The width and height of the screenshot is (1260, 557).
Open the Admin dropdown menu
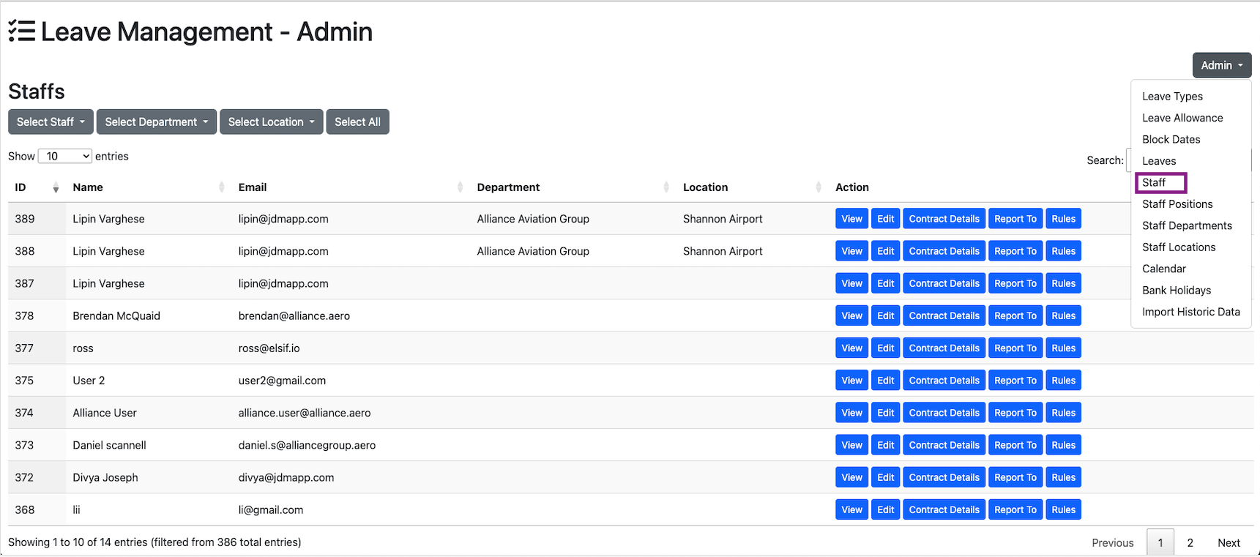[1221, 65]
